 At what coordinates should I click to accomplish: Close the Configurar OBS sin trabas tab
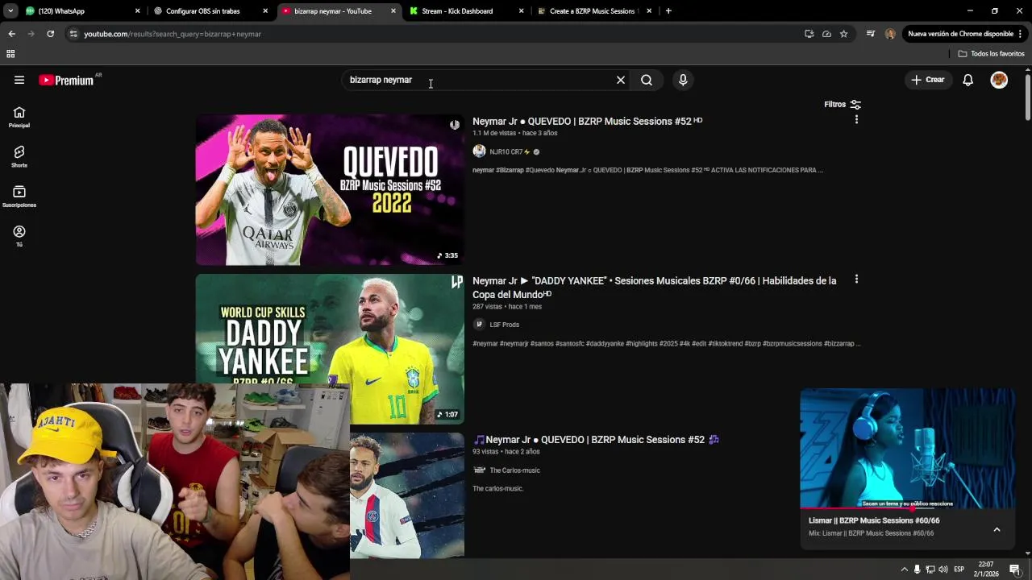[265, 11]
